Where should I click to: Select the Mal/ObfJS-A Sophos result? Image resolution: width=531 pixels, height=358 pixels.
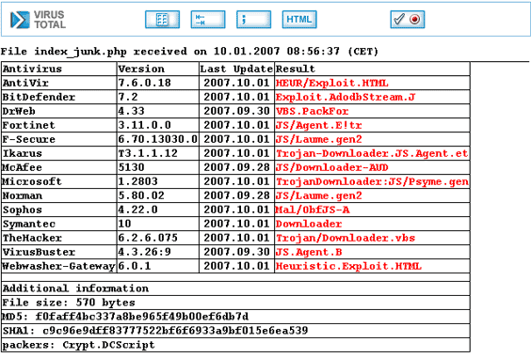coord(313,210)
